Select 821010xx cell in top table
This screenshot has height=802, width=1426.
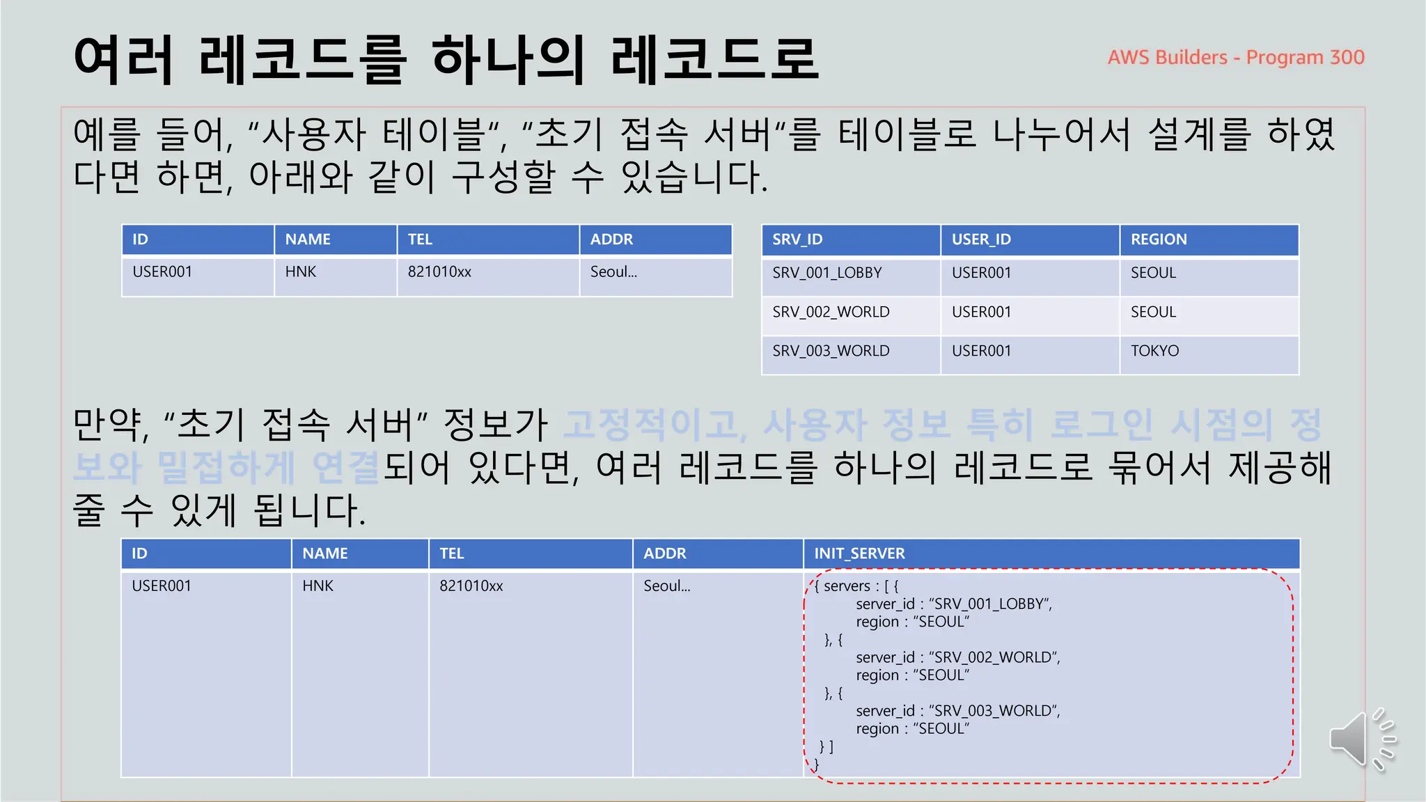488,276
